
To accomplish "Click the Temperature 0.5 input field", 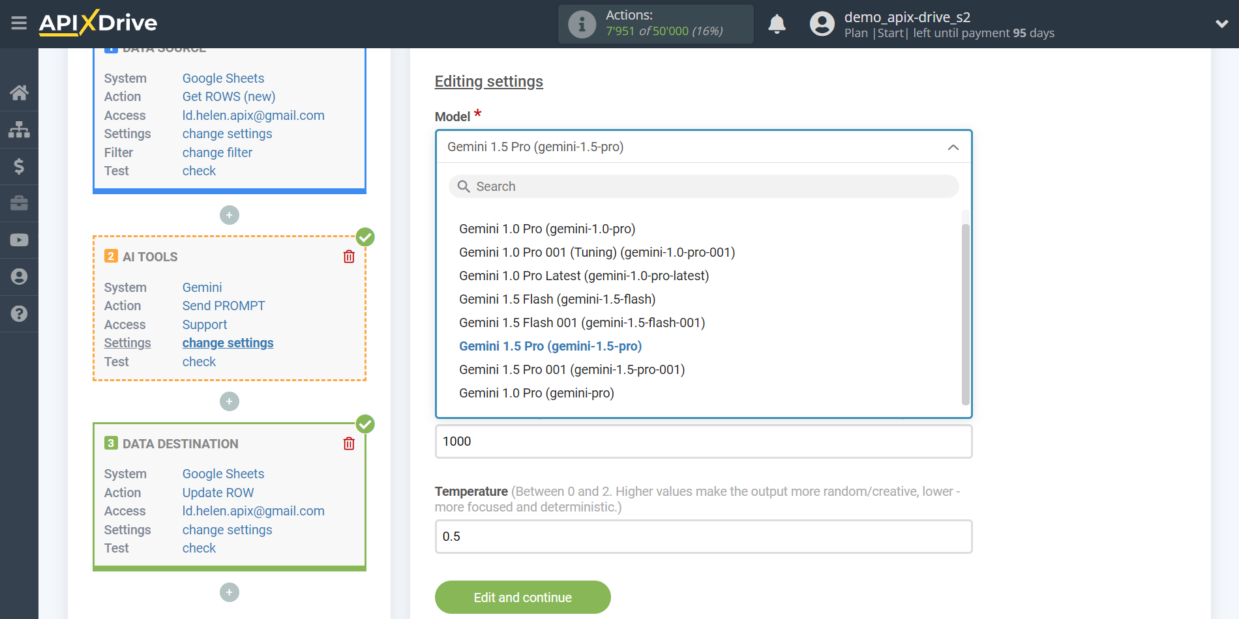I will pos(704,536).
